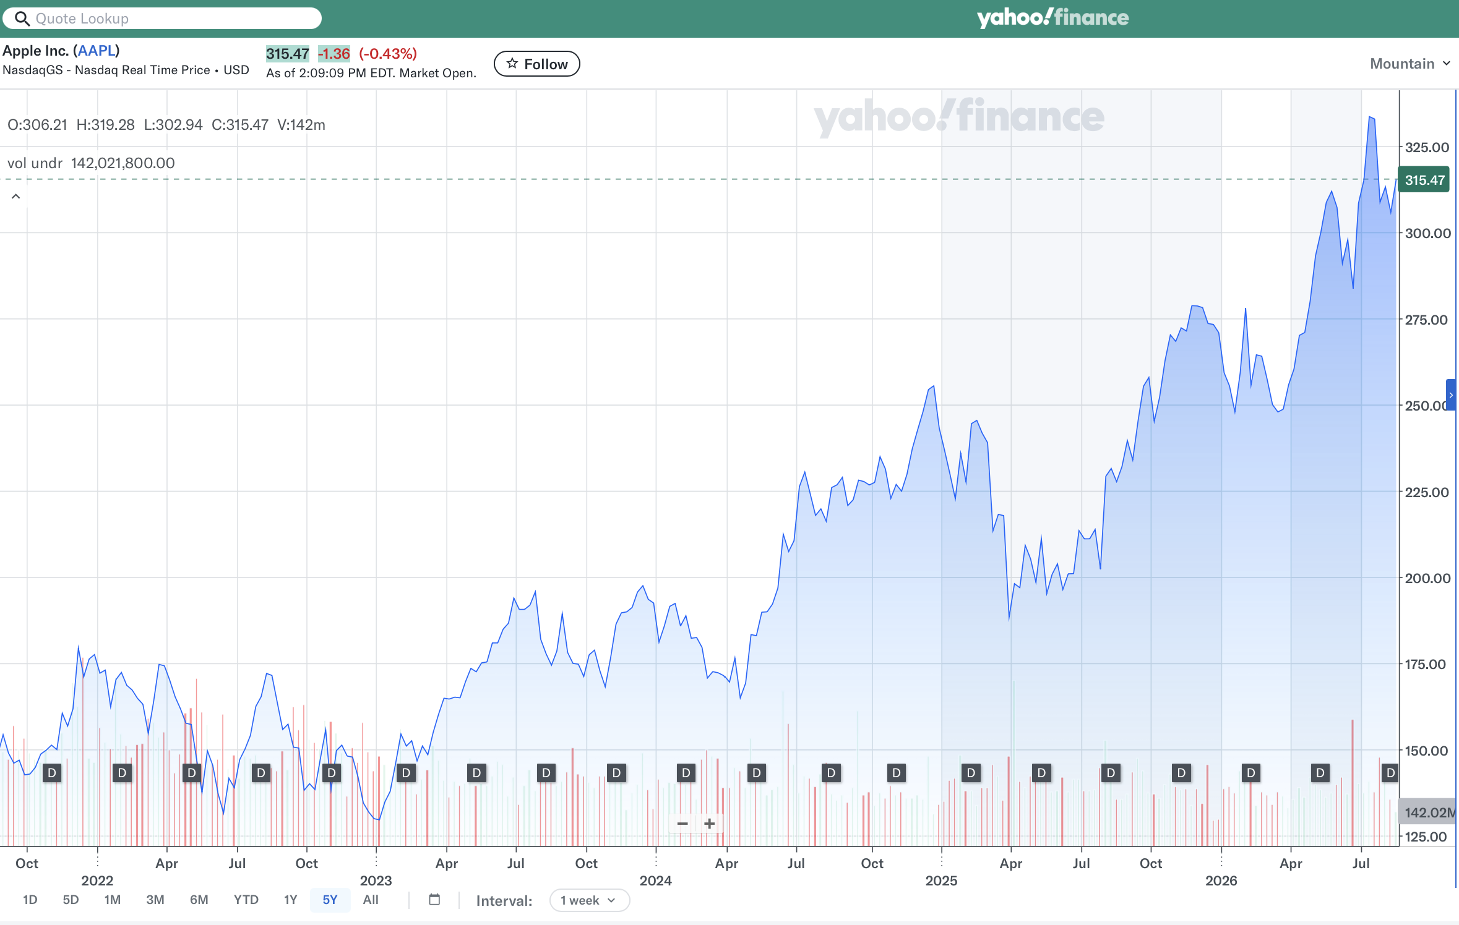The height and width of the screenshot is (925, 1459).
Task: Select the August 2024 dividend marker
Action: pos(831,772)
